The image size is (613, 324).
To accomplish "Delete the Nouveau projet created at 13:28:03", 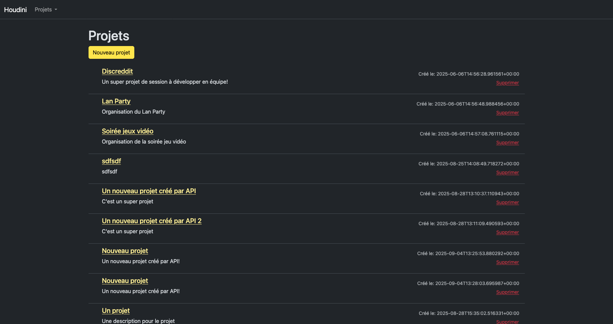I will click(x=507, y=292).
